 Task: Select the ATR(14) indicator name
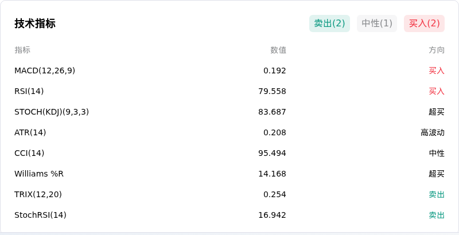coord(30,133)
